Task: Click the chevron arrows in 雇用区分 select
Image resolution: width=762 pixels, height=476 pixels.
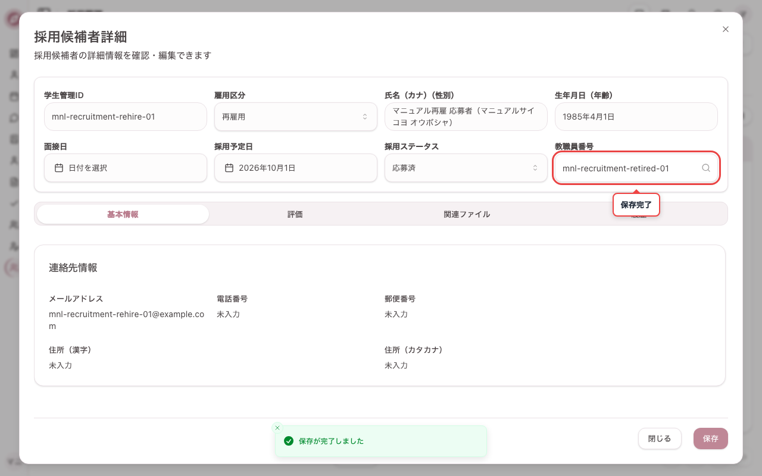Action: pos(365,117)
